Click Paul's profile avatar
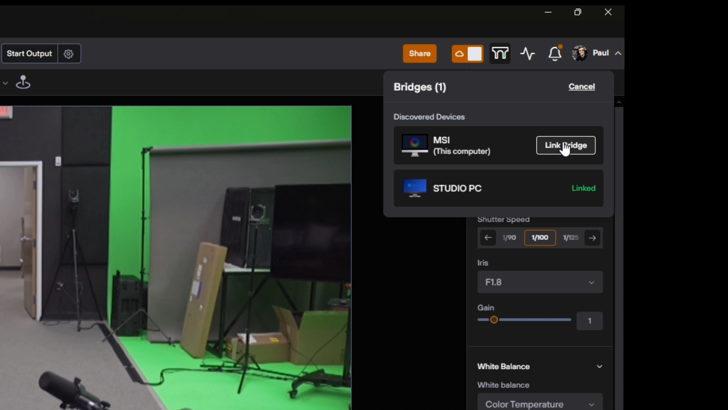This screenshot has height=410, width=728. click(x=580, y=53)
